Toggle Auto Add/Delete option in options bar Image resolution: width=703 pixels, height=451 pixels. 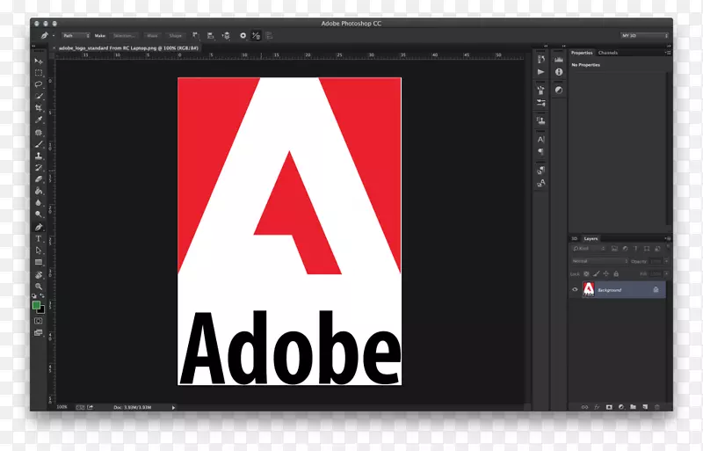(256, 35)
